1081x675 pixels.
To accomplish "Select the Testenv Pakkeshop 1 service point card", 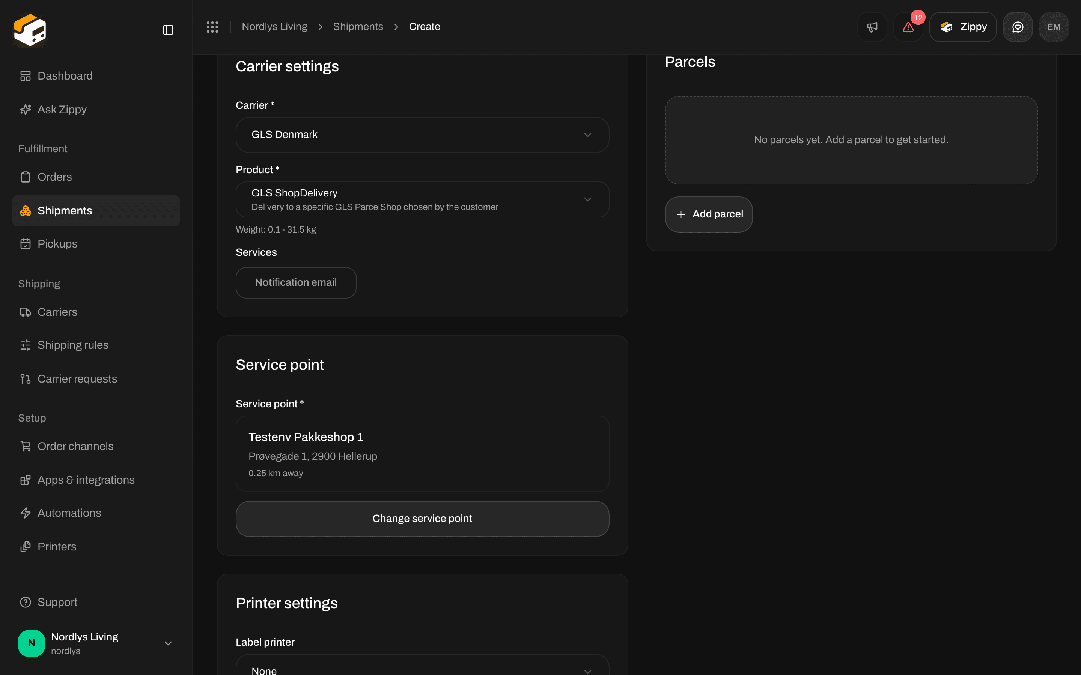I will click(x=422, y=454).
